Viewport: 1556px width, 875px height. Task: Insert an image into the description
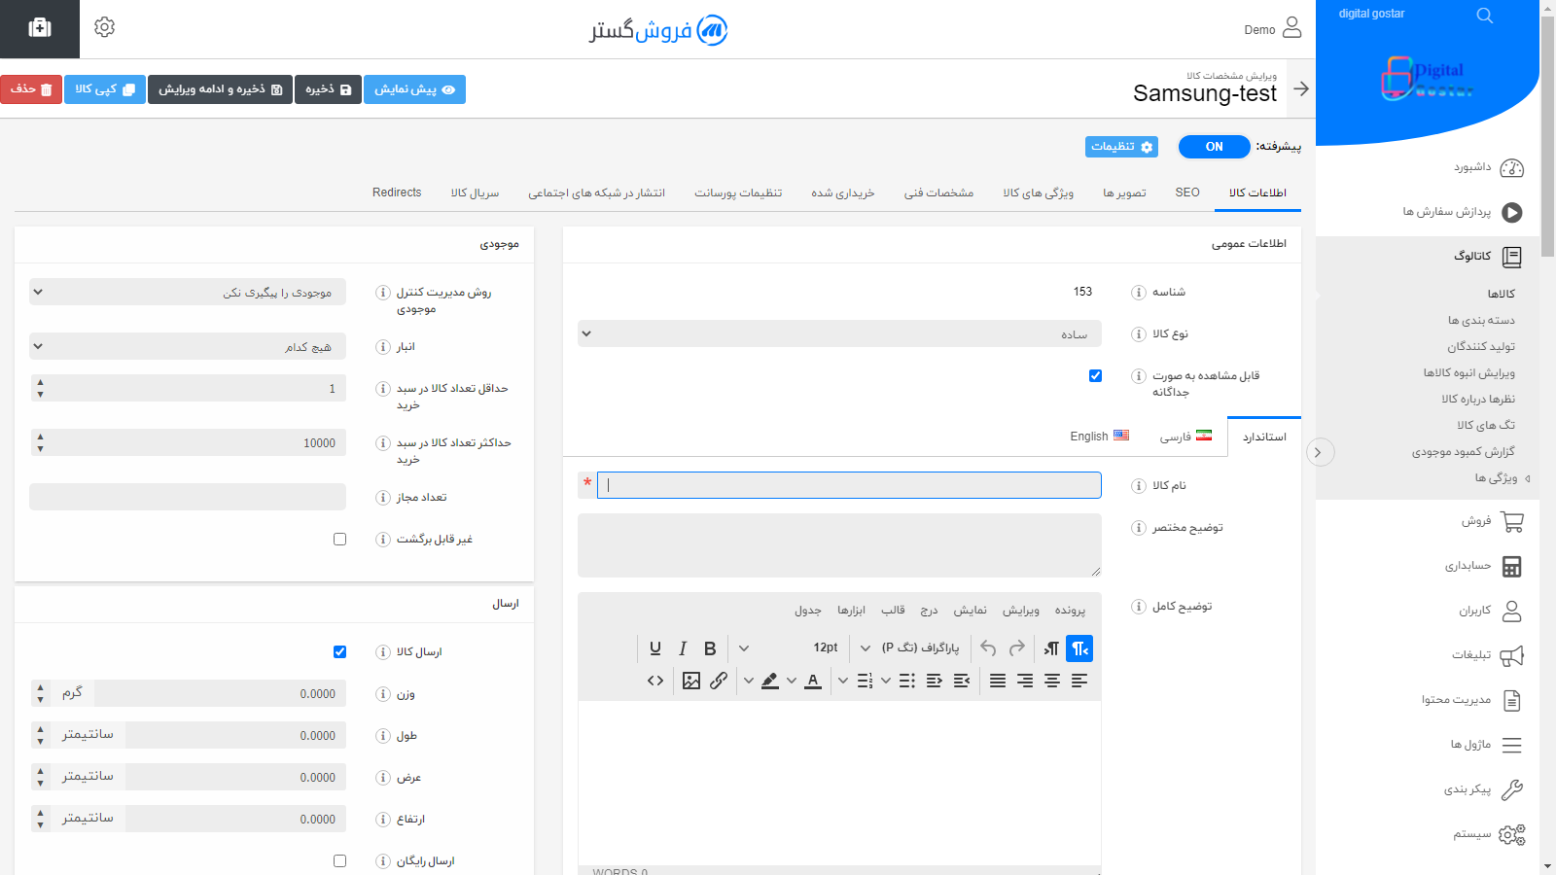[691, 681]
